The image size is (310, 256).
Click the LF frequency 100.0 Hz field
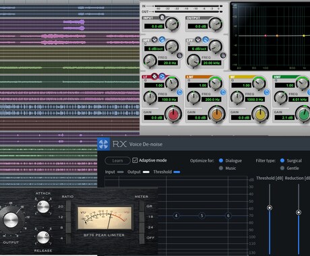[168, 100]
